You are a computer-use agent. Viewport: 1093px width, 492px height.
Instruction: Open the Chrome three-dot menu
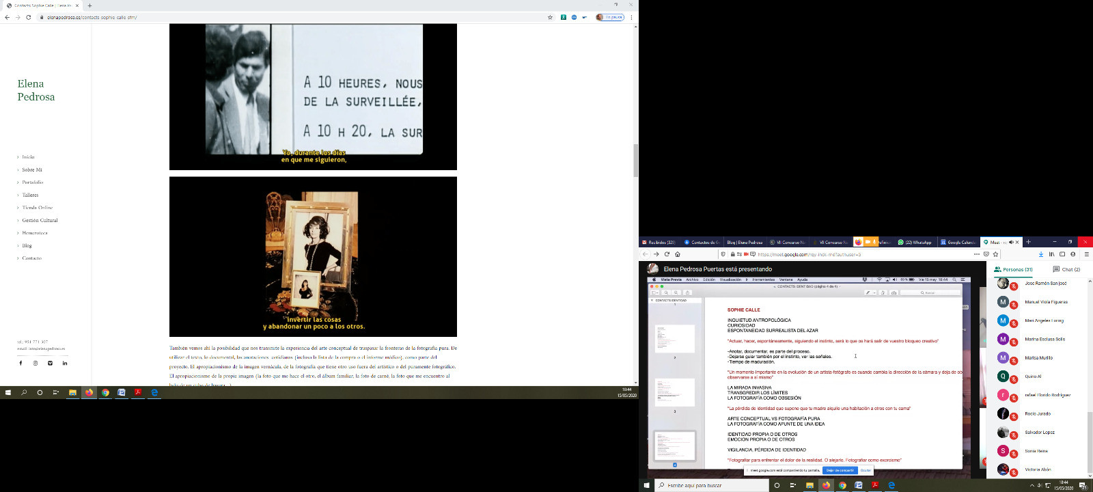click(631, 17)
